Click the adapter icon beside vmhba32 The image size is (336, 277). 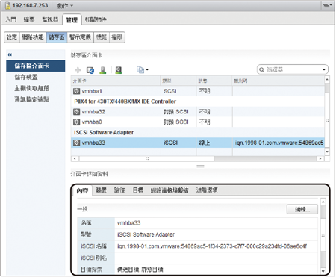(x=76, y=112)
